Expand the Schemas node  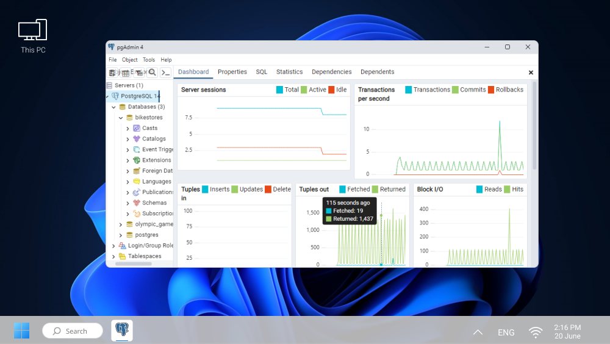(127, 203)
